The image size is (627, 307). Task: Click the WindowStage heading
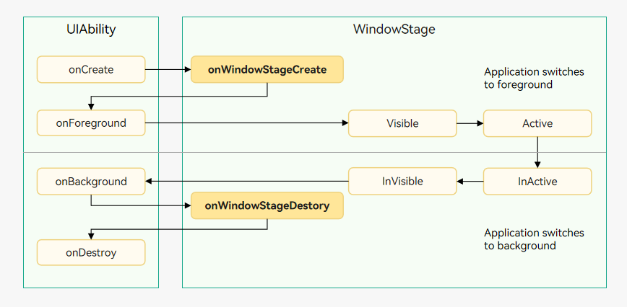(394, 30)
